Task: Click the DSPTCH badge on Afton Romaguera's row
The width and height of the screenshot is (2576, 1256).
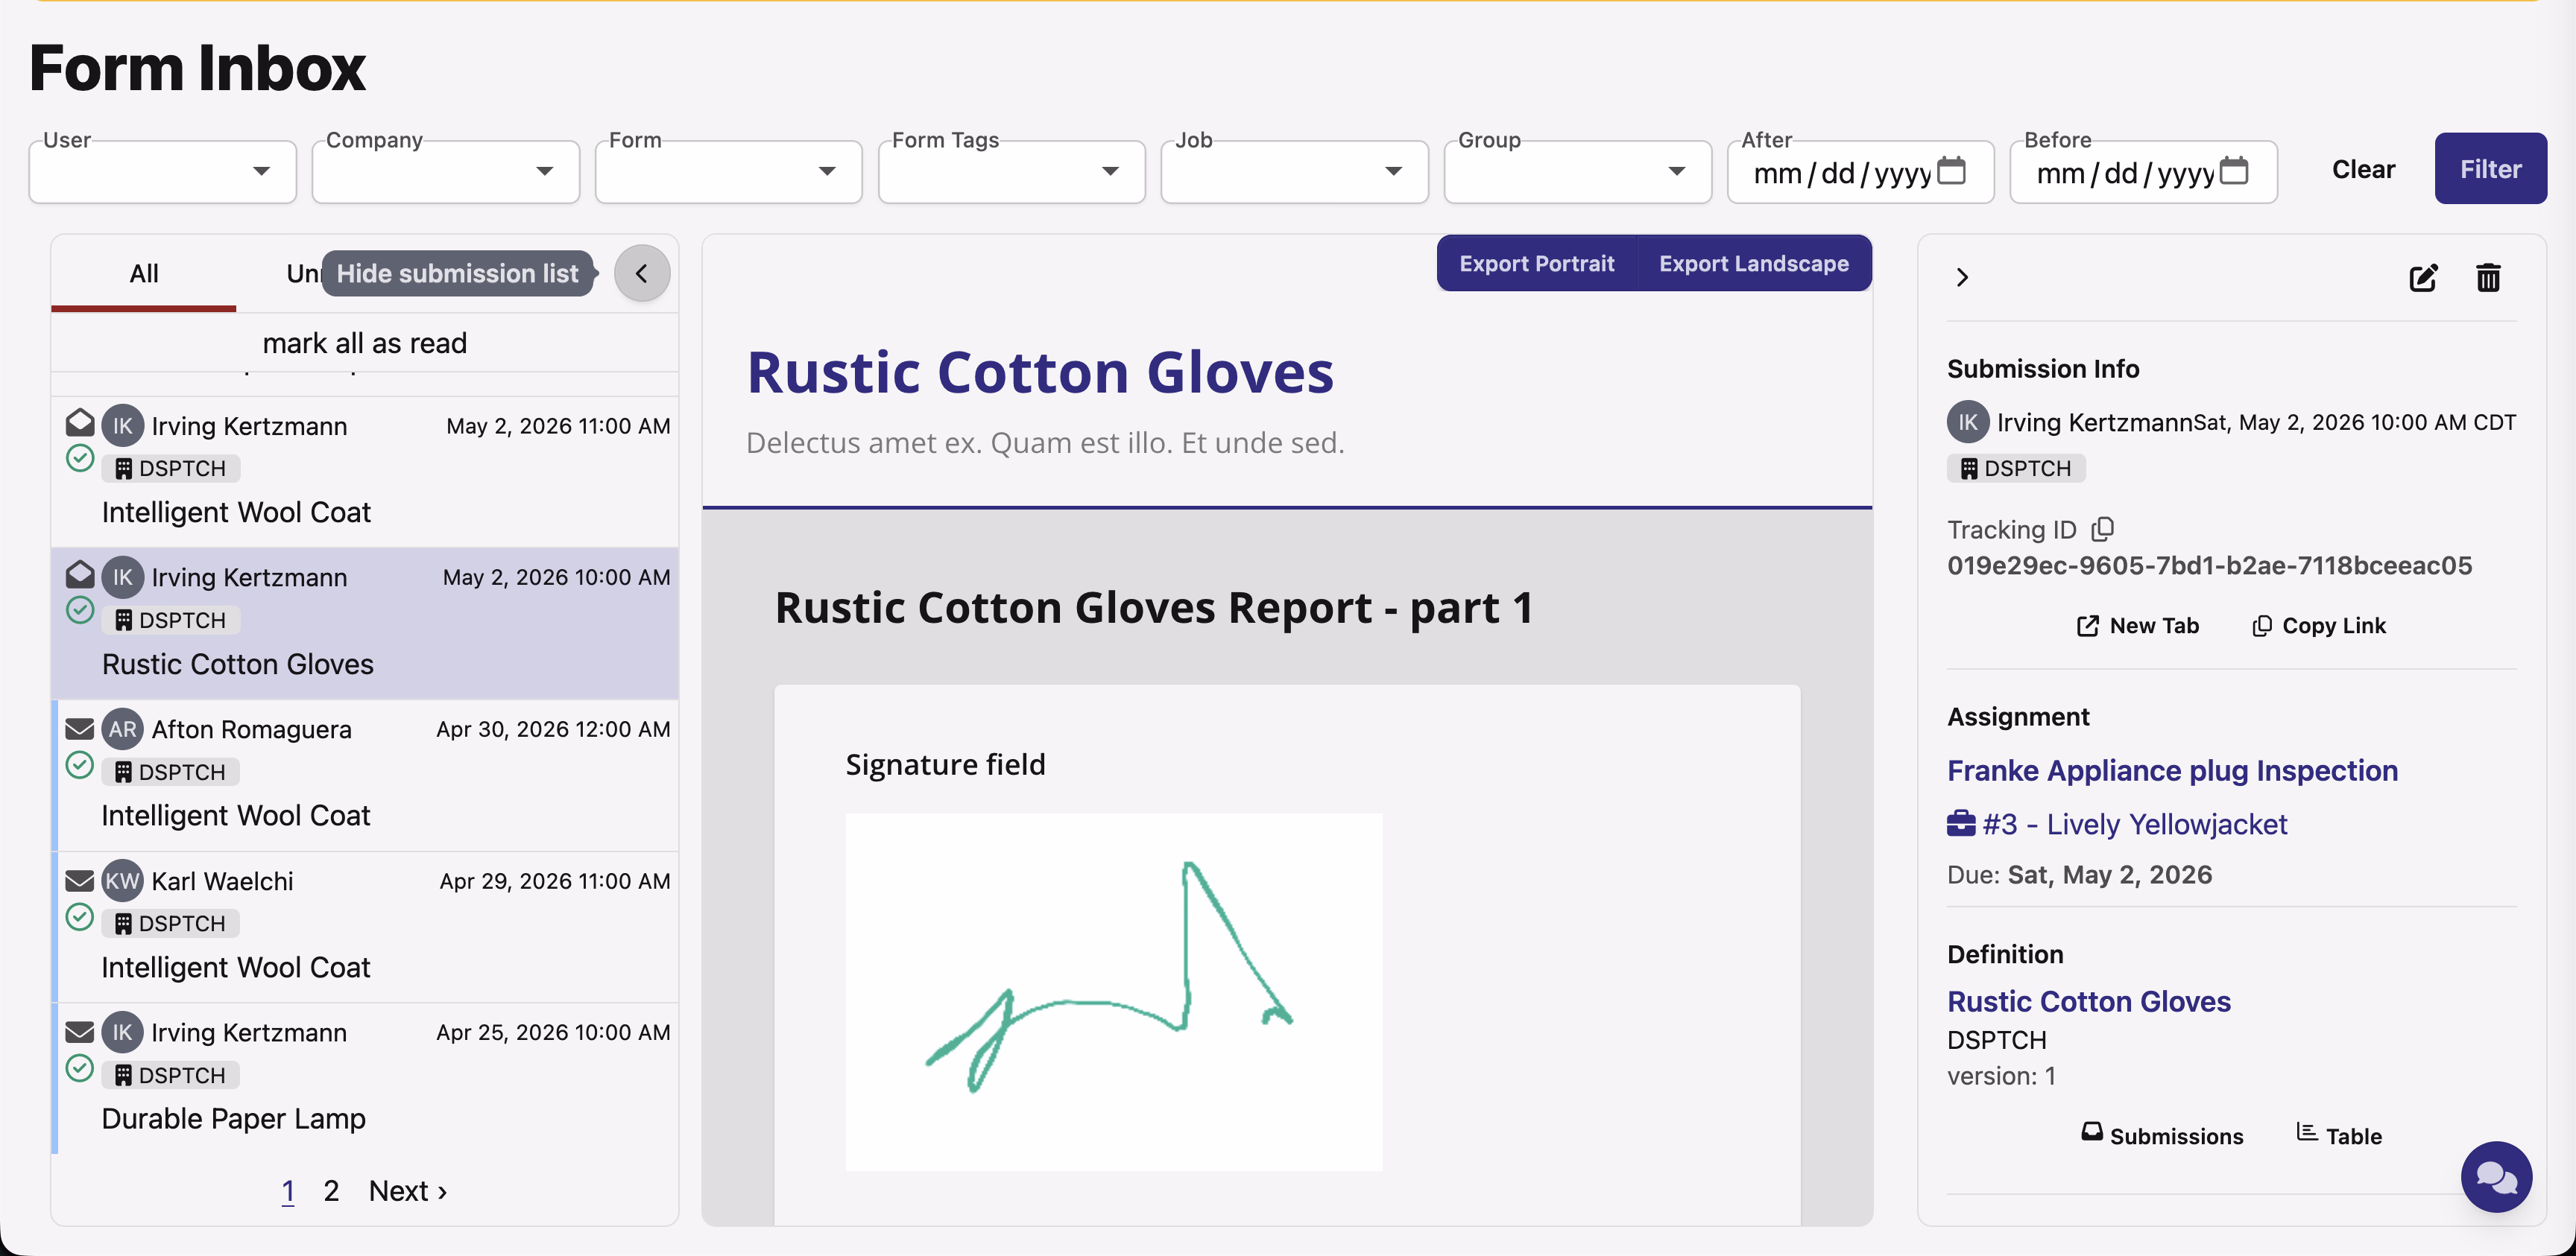Action: tap(170, 773)
